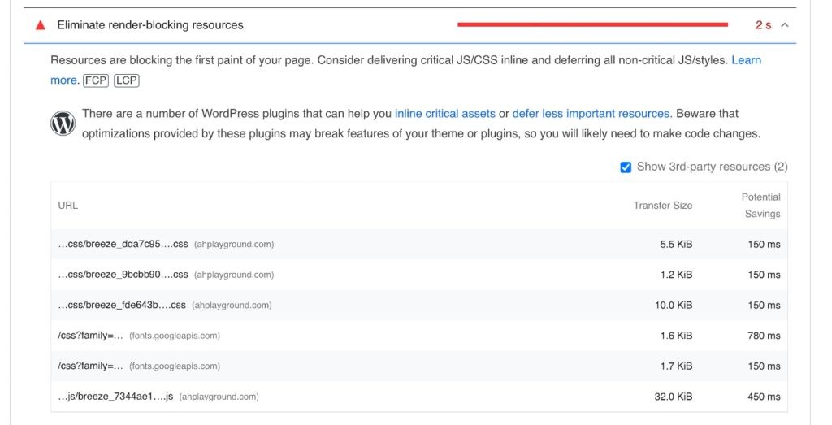Click the red 2 s savings bar
This screenshot has height=425, width=832.
click(592, 25)
